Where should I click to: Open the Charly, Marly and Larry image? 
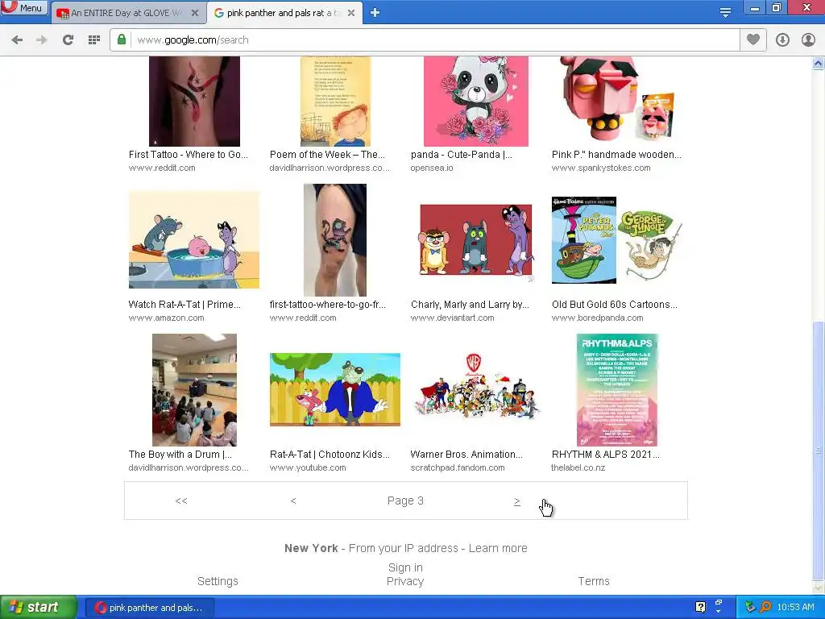pyautogui.click(x=476, y=240)
